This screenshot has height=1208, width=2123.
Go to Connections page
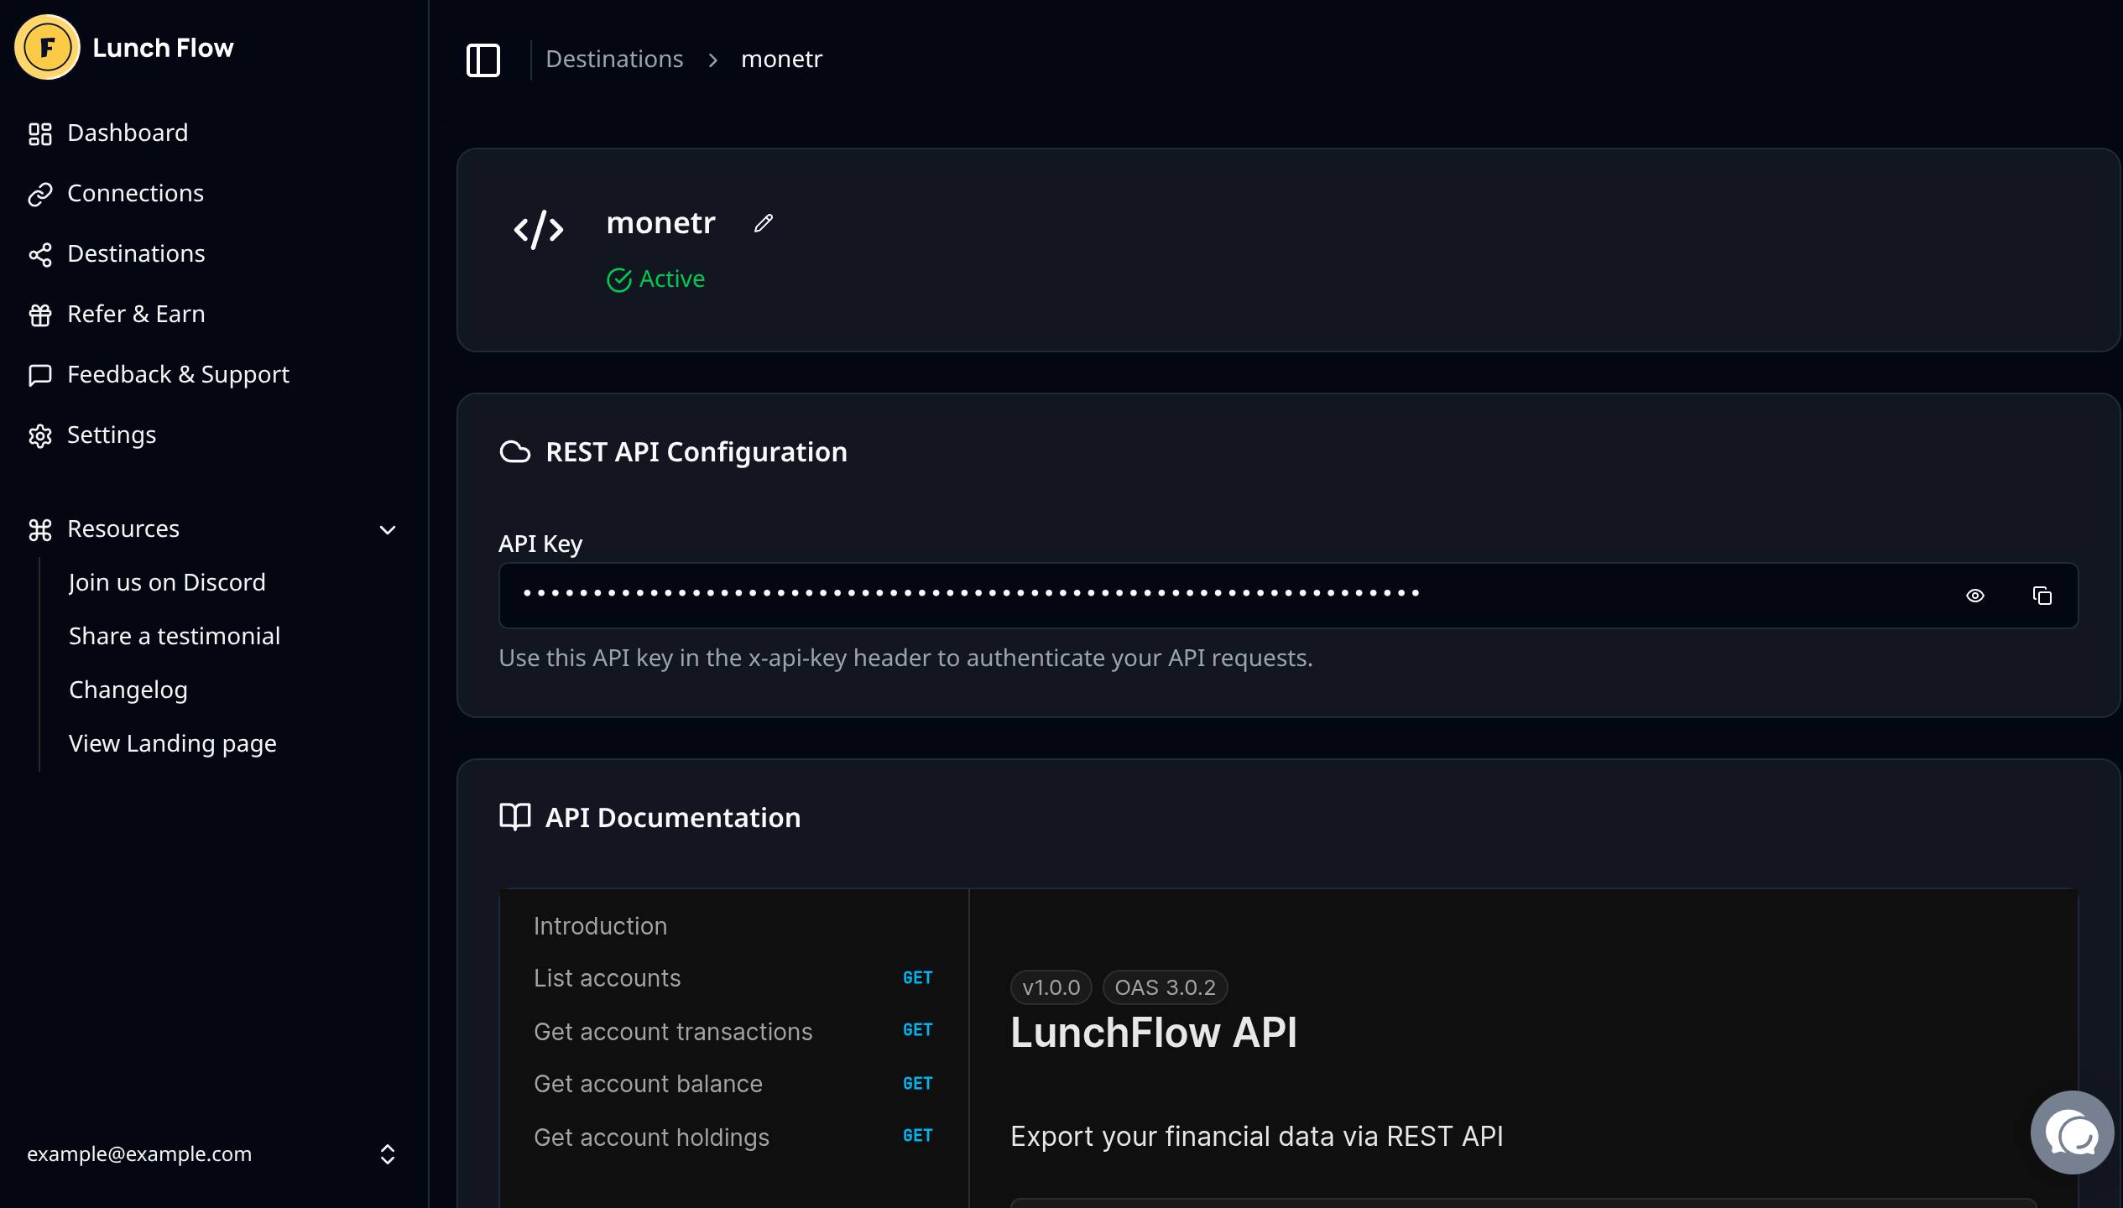click(x=135, y=193)
